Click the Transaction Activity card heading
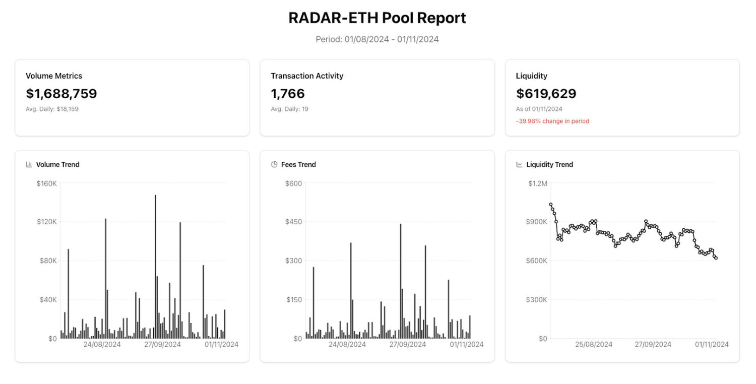The width and height of the screenshot is (756, 384). (307, 76)
